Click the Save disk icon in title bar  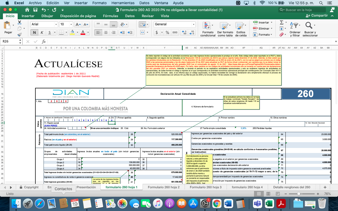(x=35, y=10)
